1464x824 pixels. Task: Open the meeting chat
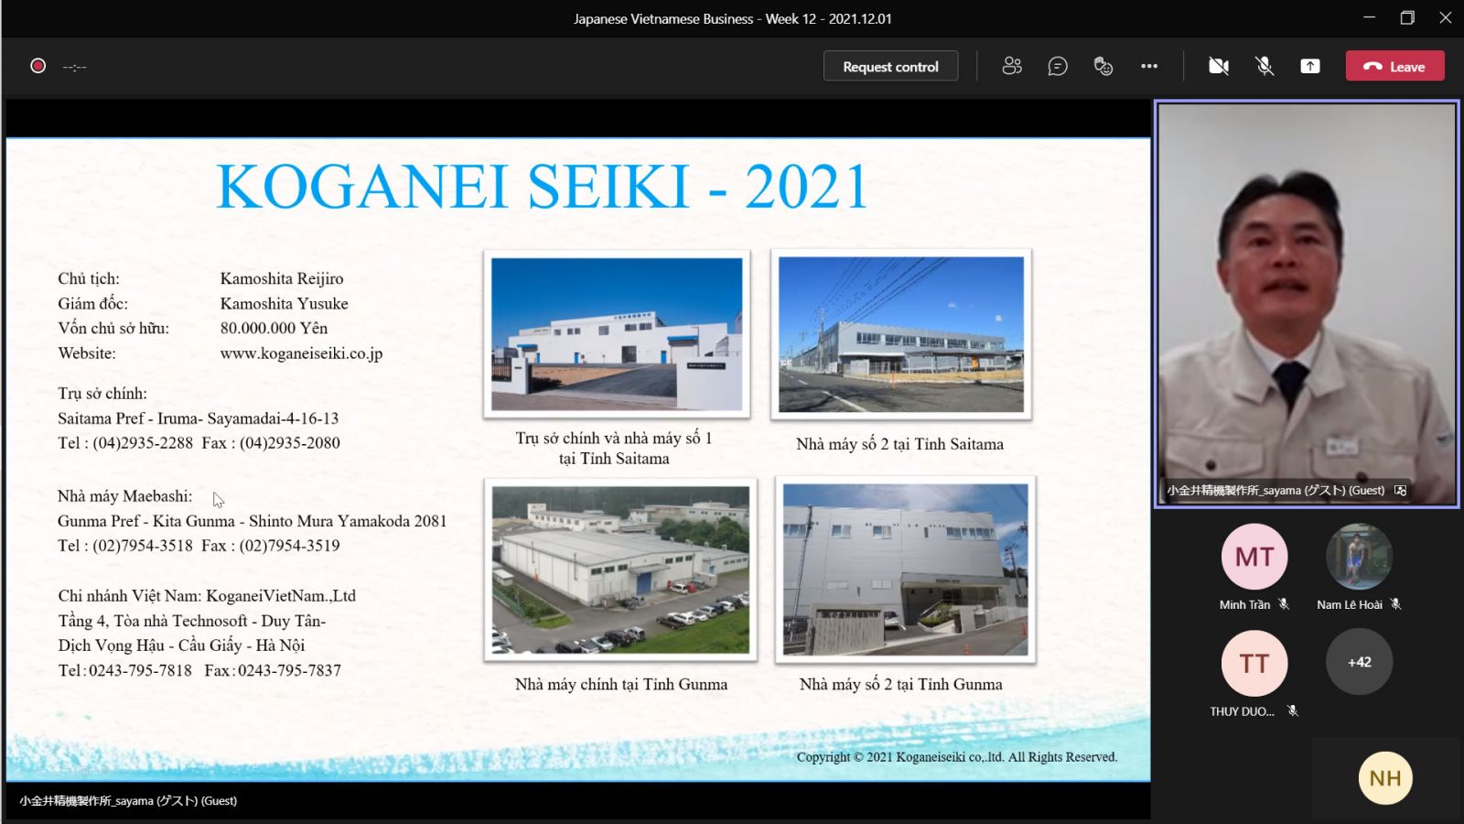click(1058, 66)
